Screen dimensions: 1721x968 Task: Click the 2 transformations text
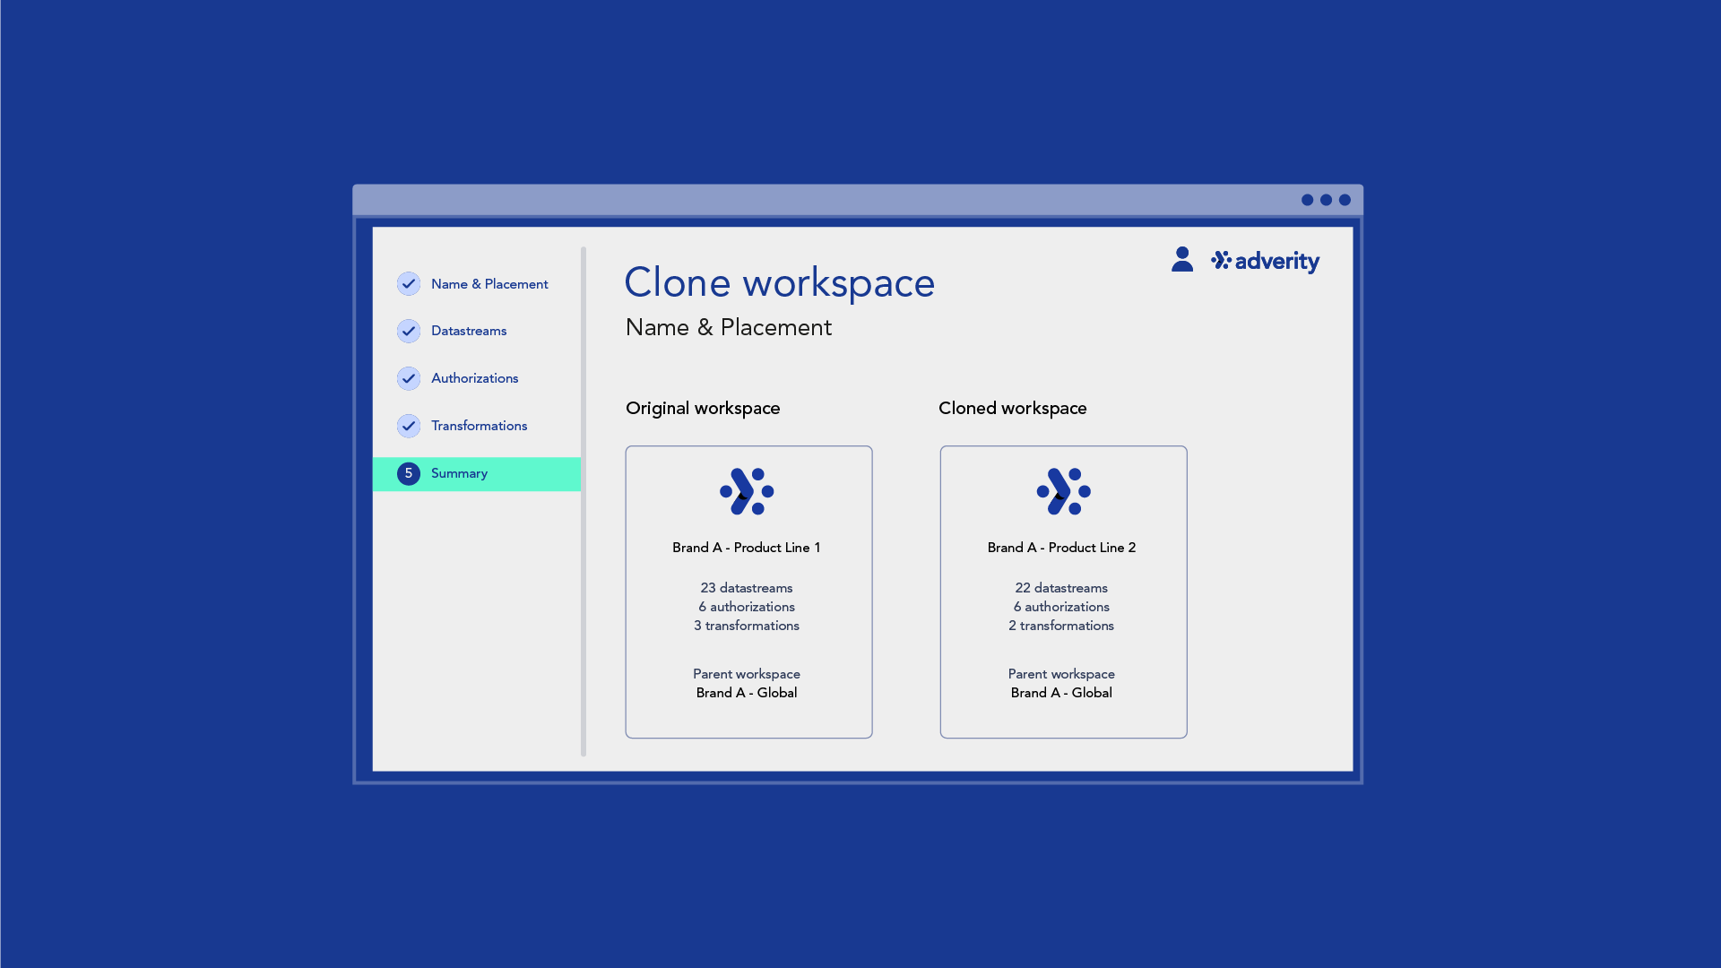[1061, 626]
